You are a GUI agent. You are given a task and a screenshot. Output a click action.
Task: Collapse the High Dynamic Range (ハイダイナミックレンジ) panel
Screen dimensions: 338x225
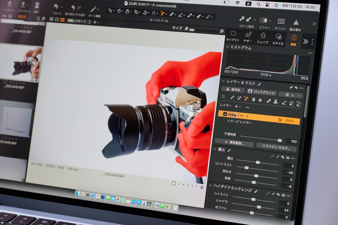click(x=210, y=186)
